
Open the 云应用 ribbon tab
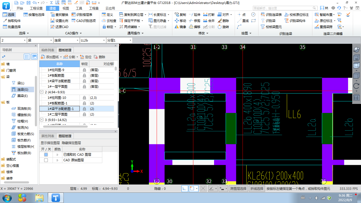point(110,8)
